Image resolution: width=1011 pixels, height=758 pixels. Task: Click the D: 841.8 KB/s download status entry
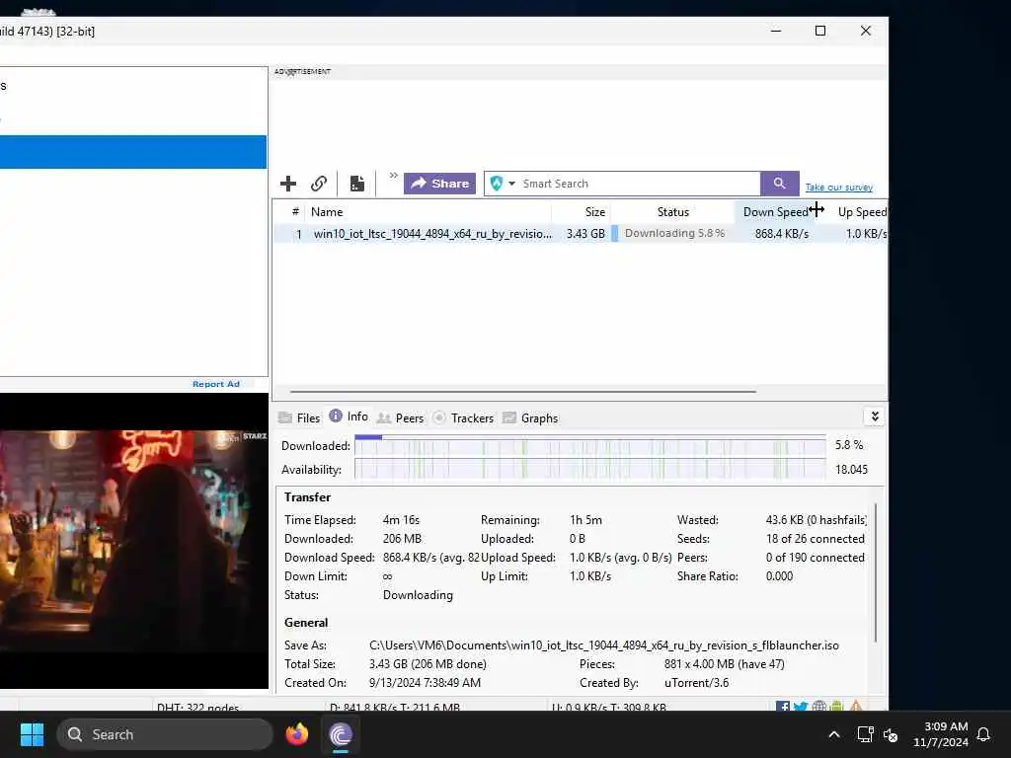(x=395, y=707)
